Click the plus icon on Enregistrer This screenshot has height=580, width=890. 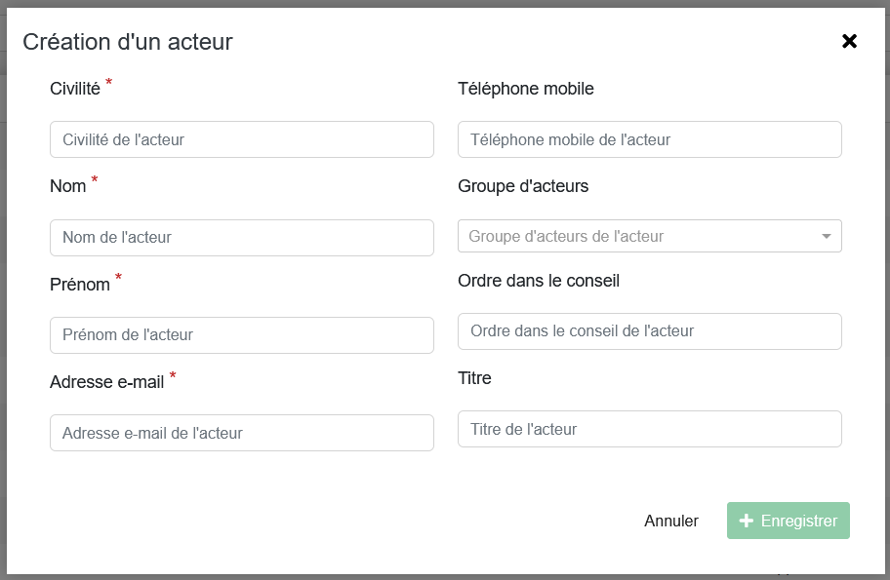[747, 521]
